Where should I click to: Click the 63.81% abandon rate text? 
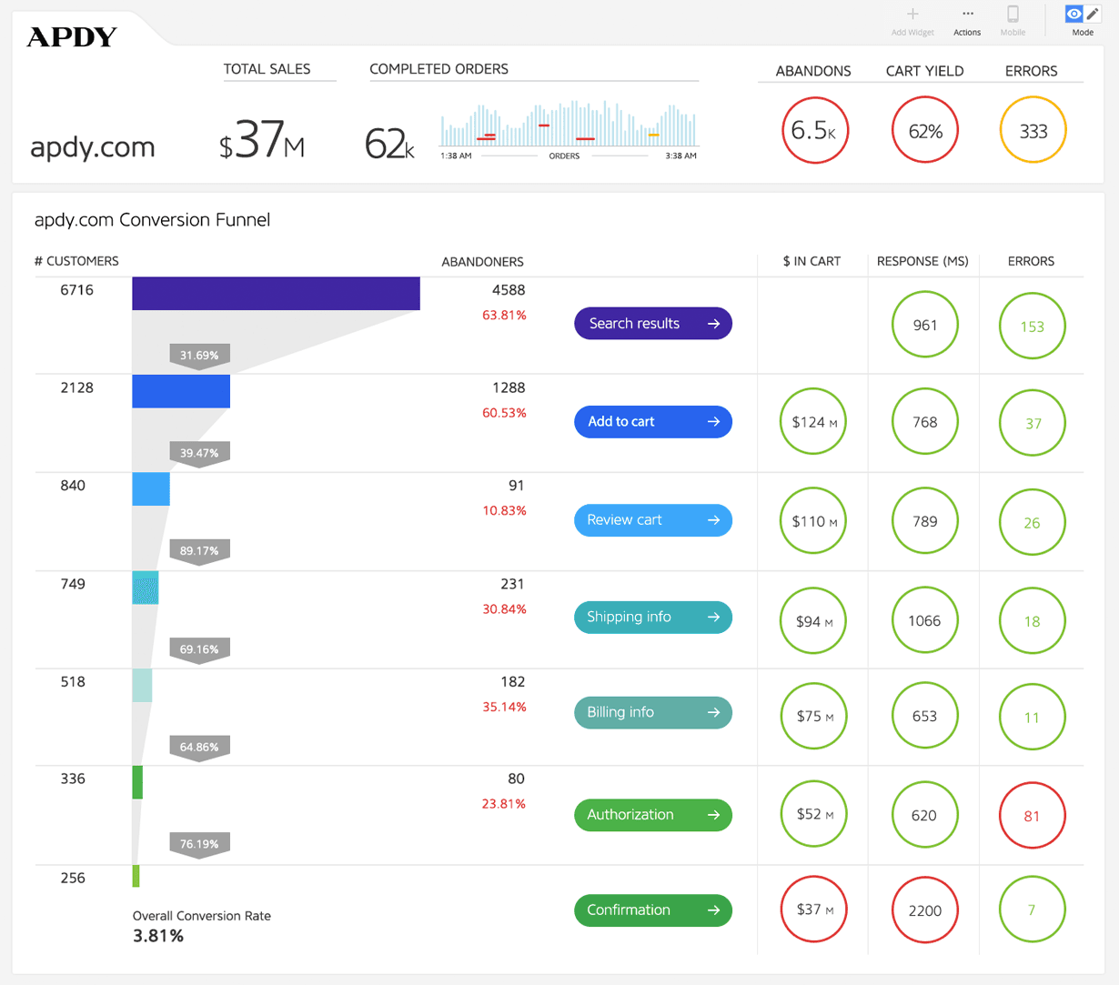coord(504,316)
